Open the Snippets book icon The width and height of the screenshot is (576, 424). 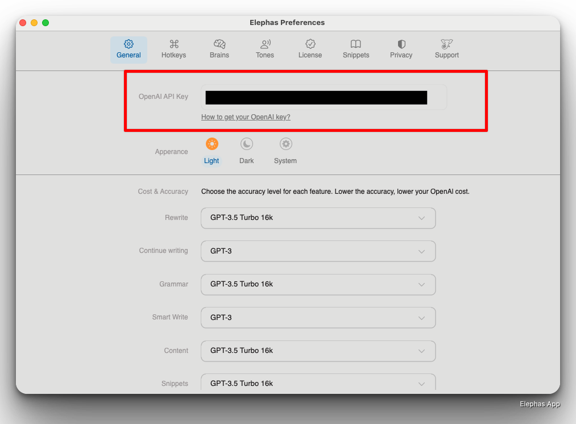coord(355,44)
